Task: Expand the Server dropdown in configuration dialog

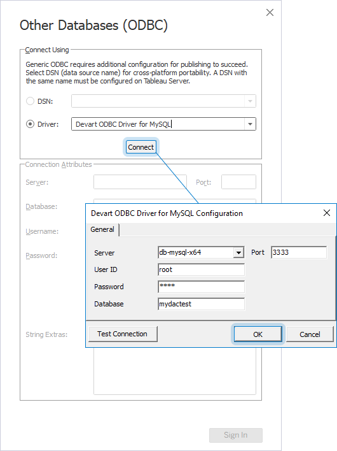Action: (x=238, y=253)
